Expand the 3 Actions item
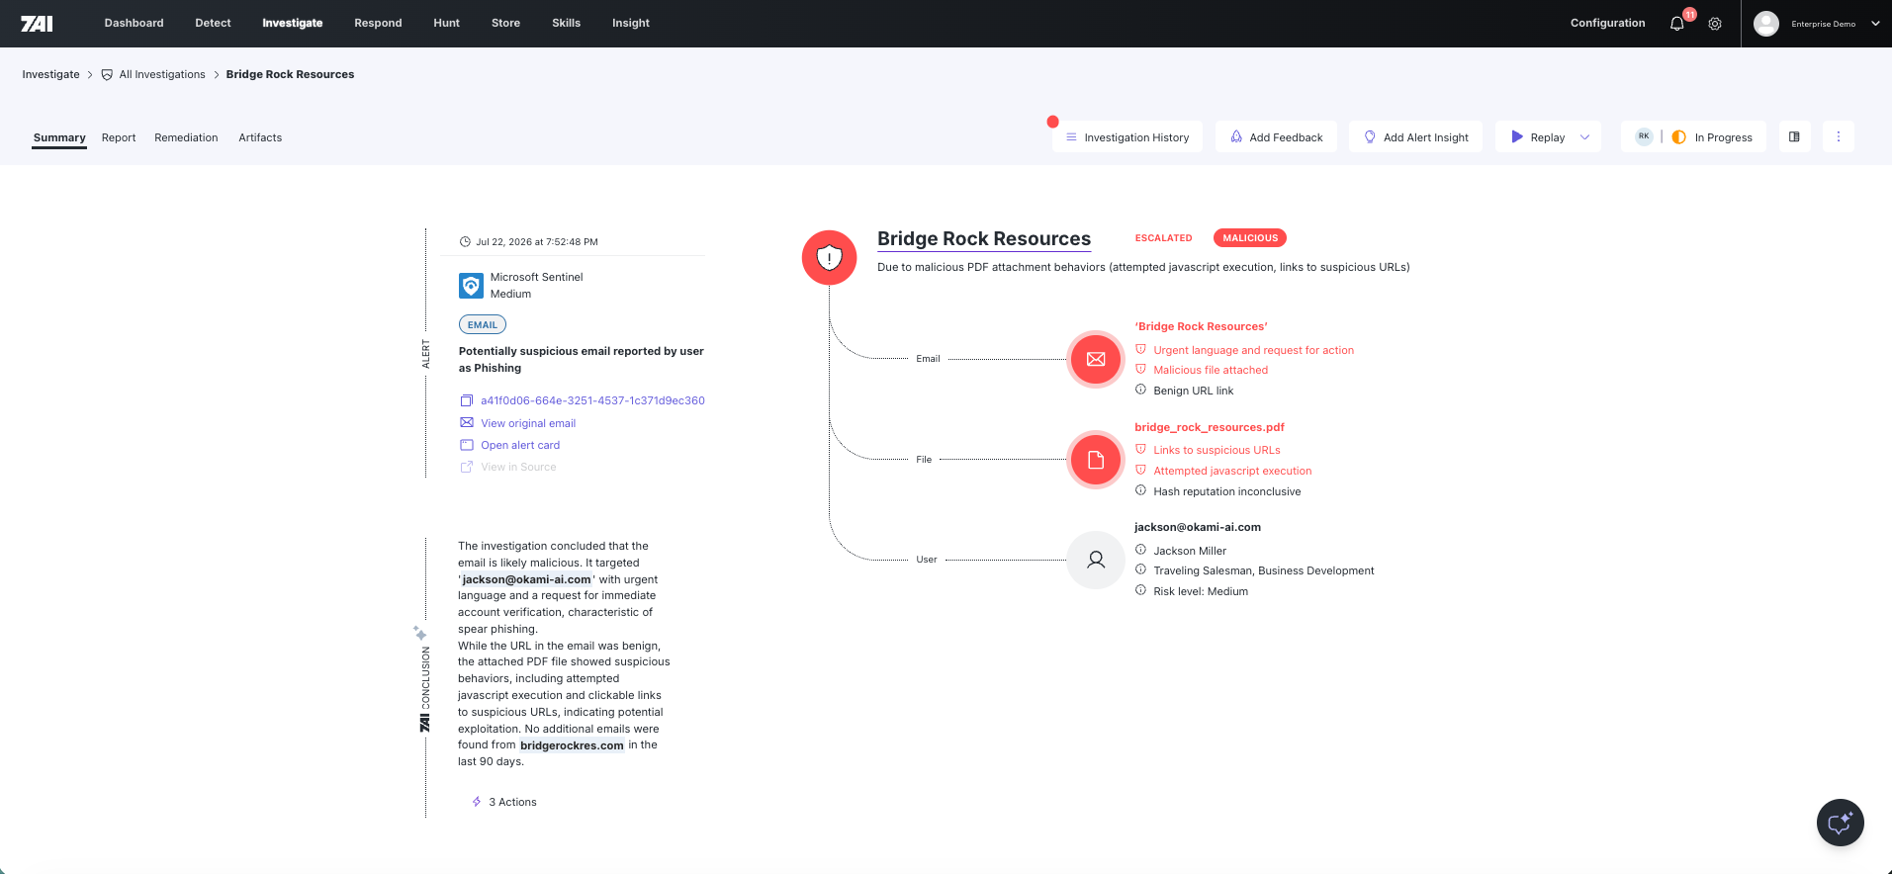Screen dimensions: 1892x874 504,802
